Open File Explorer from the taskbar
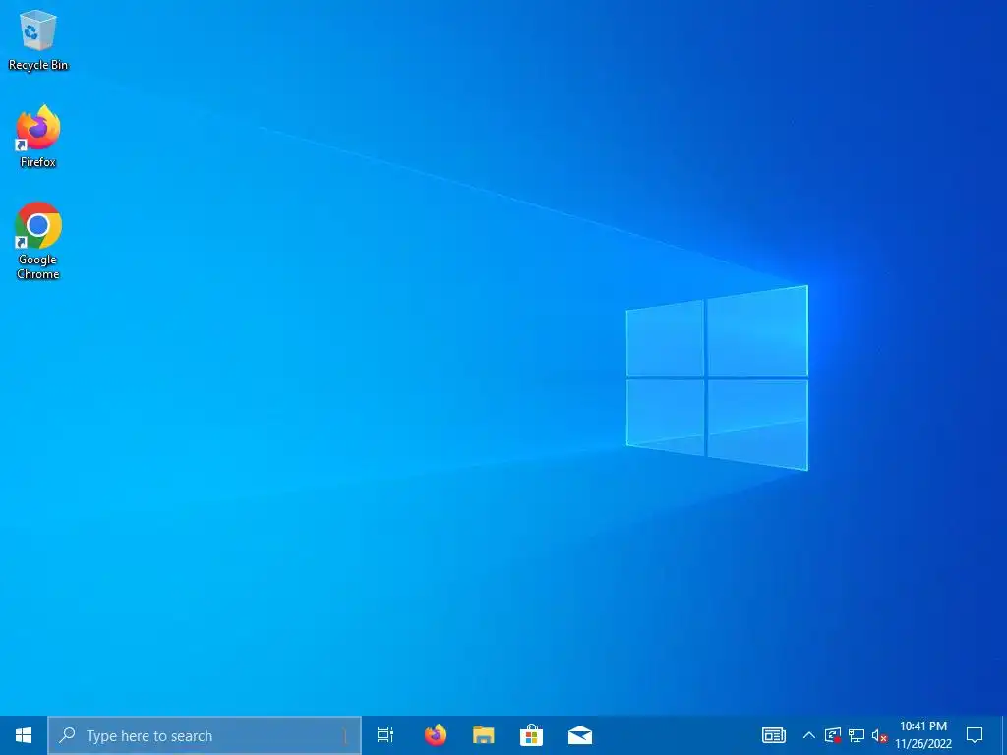1007x755 pixels. (484, 735)
